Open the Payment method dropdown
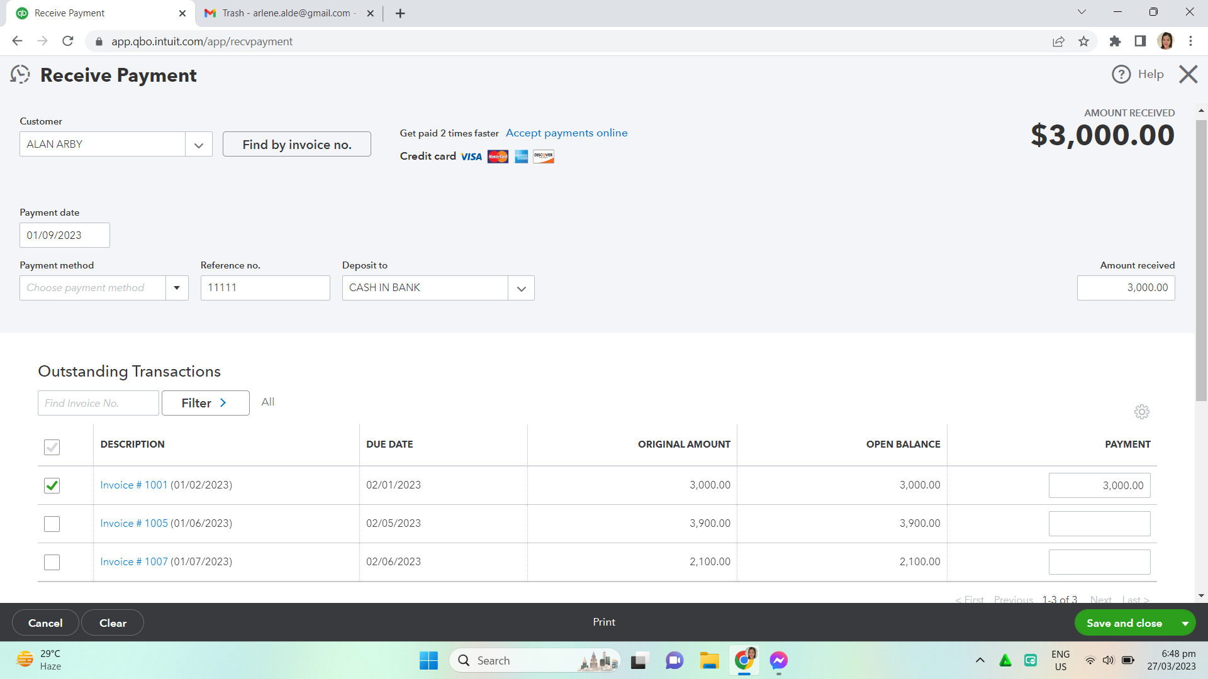The height and width of the screenshot is (679, 1208). pos(177,288)
